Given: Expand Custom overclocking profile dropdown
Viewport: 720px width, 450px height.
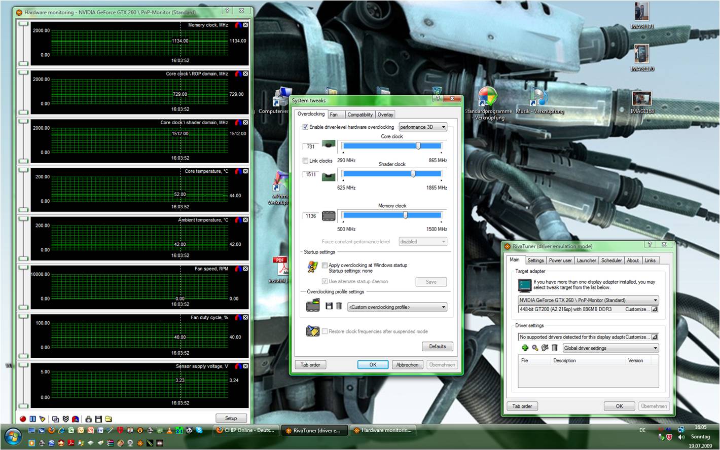Looking at the screenshot, I should pyautogui.click(x=398, y=307).
